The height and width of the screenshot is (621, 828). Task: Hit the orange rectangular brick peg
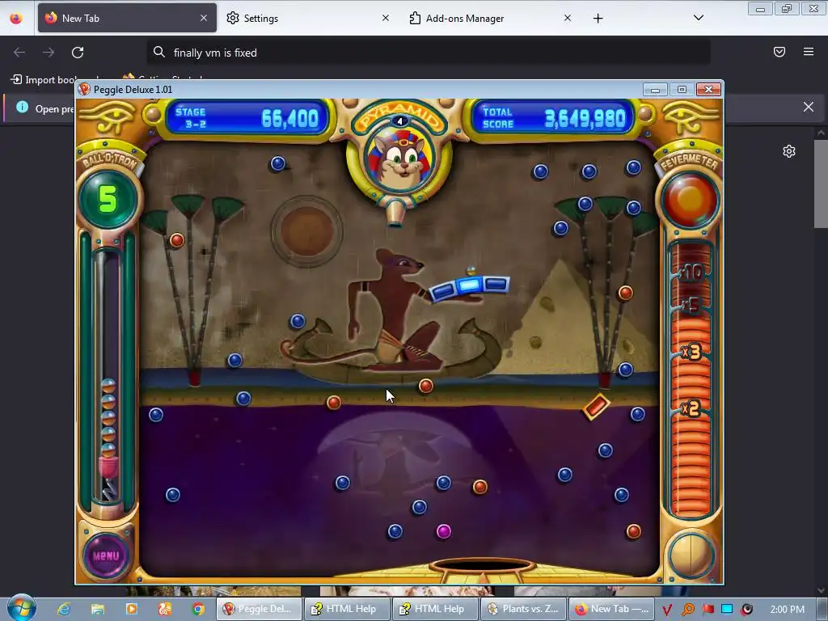coord(596,407)
